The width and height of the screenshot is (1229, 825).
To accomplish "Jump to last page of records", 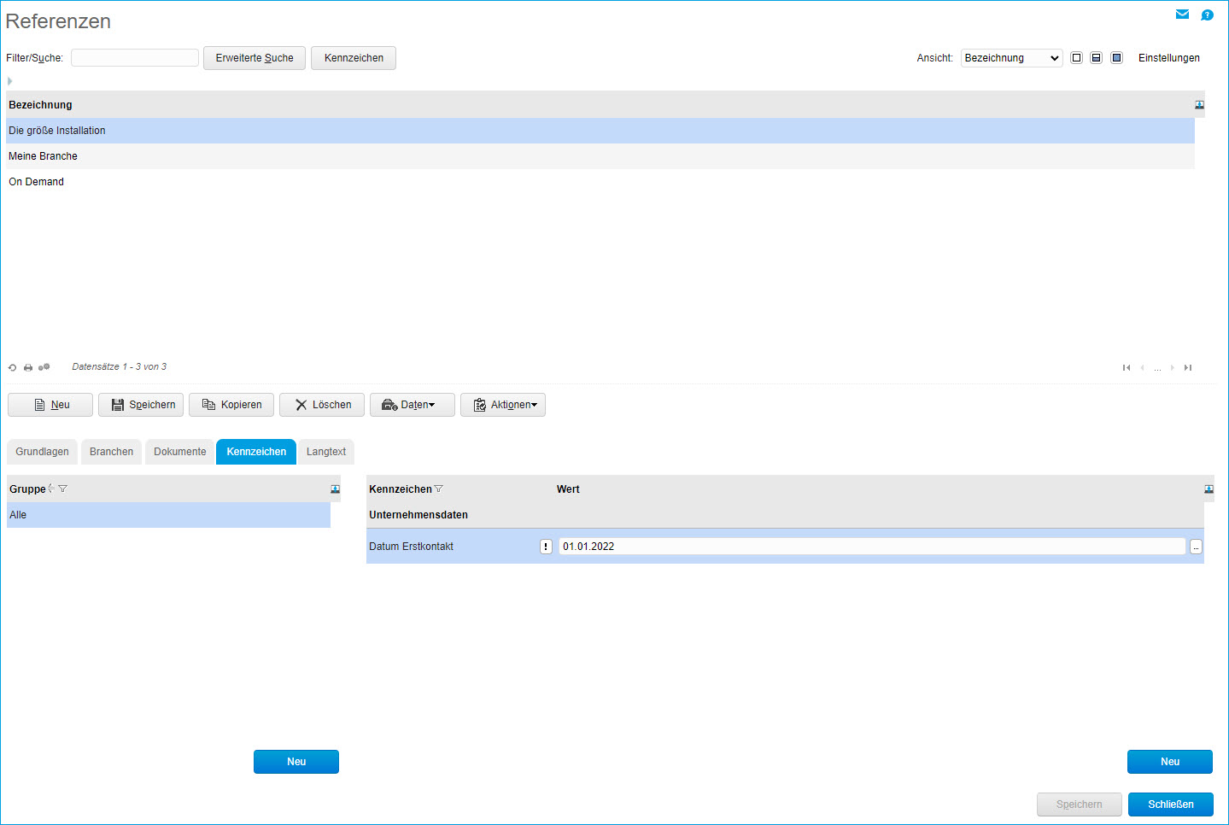I will click(1187, 367).
